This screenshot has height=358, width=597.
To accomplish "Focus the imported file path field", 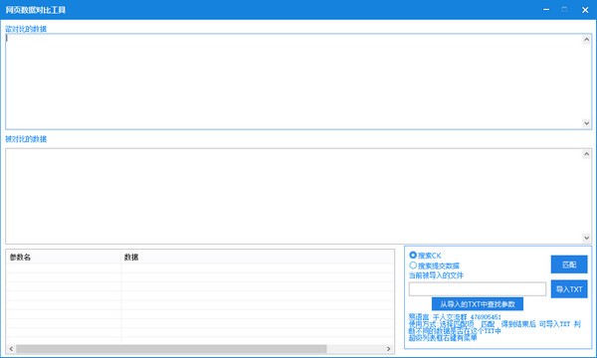I will tap(477, 289).
